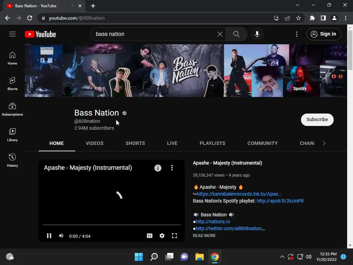Subscribe to Bass Nation channel
The image size is (353, 265).
click(x=317, y=119)
